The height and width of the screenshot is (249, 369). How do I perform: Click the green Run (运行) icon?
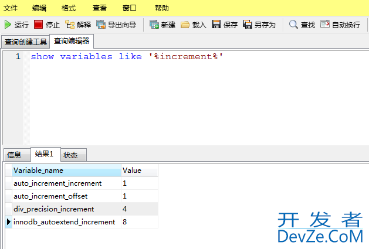click(8, 25)
